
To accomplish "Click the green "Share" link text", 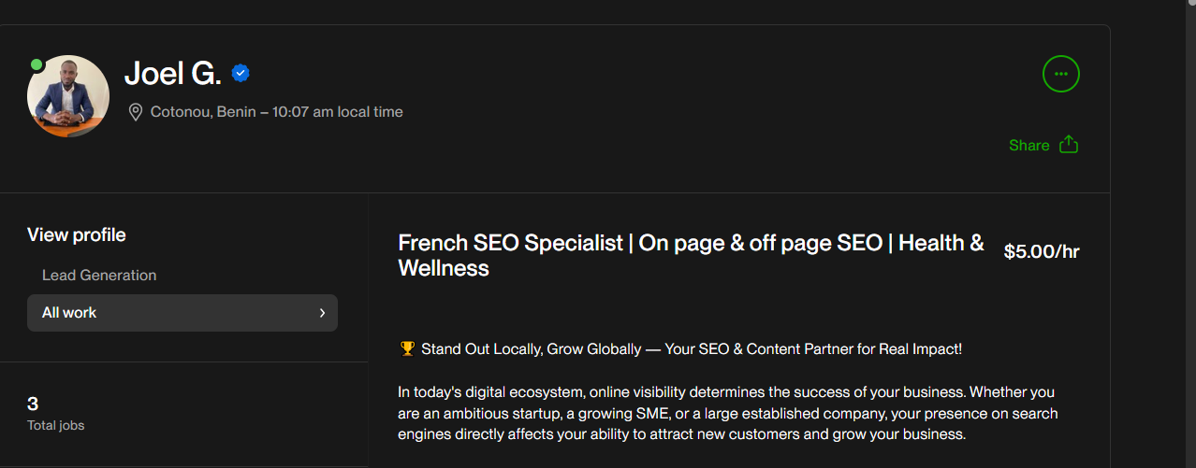I will pyautogui.click(x=1028, y=146).
